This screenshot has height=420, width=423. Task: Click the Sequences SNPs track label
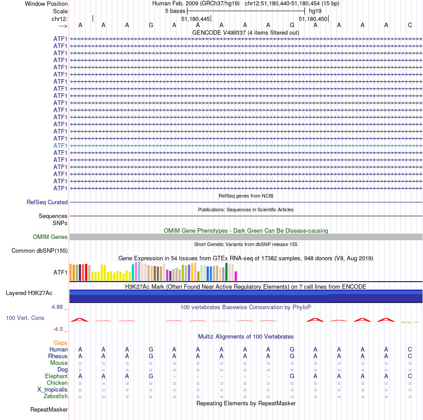[53, 219]
